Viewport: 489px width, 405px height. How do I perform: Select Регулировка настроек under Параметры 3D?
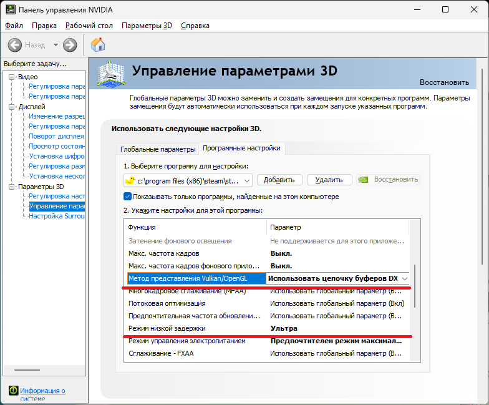point(56,196)
